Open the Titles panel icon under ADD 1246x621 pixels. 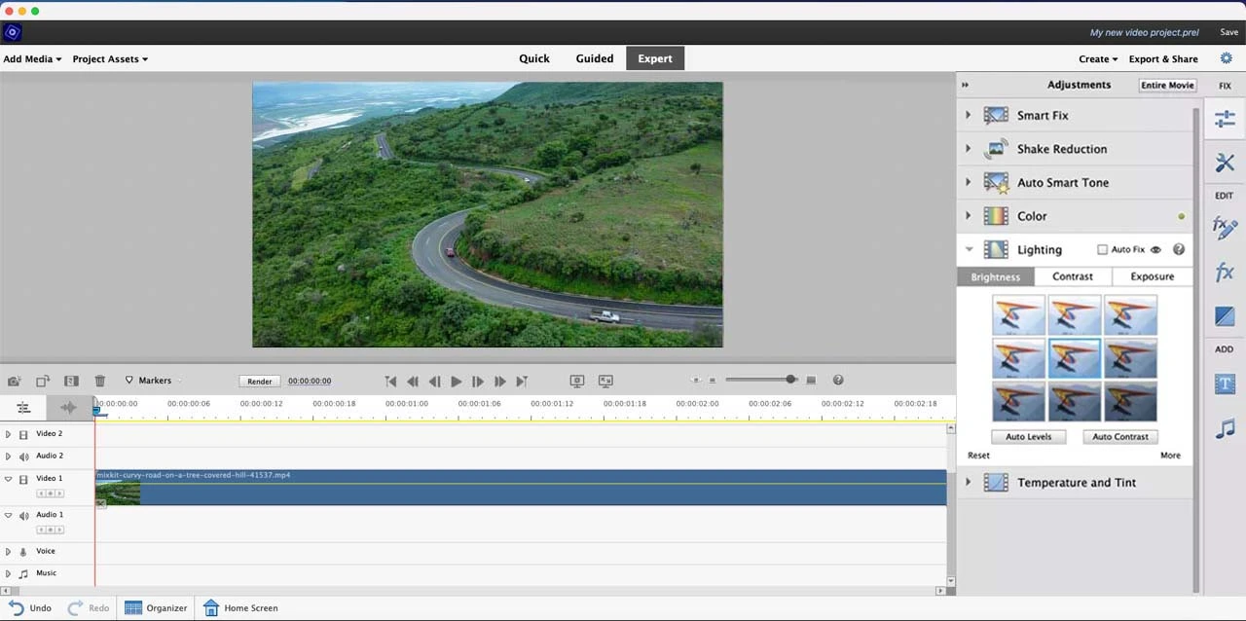pos(1224,384)
